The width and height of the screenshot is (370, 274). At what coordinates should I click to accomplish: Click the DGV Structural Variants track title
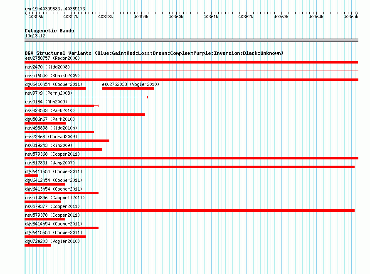pos(154,53)
